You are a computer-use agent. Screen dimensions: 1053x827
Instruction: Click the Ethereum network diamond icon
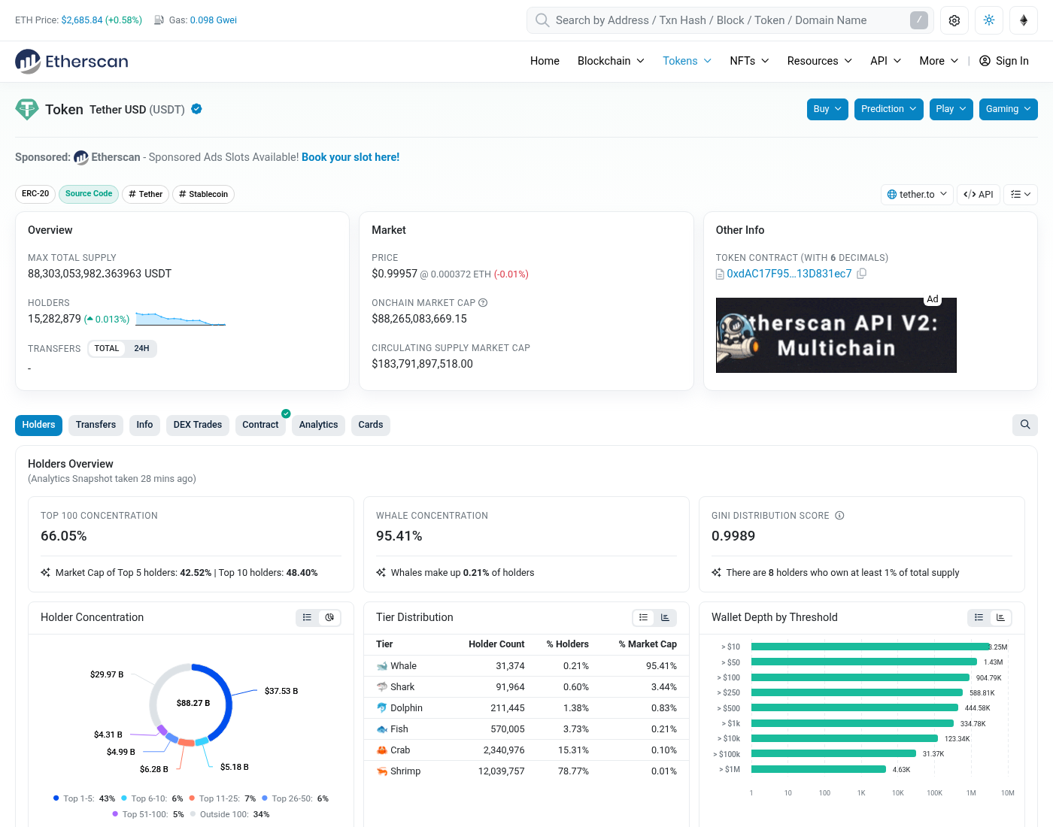(1024, 20)
